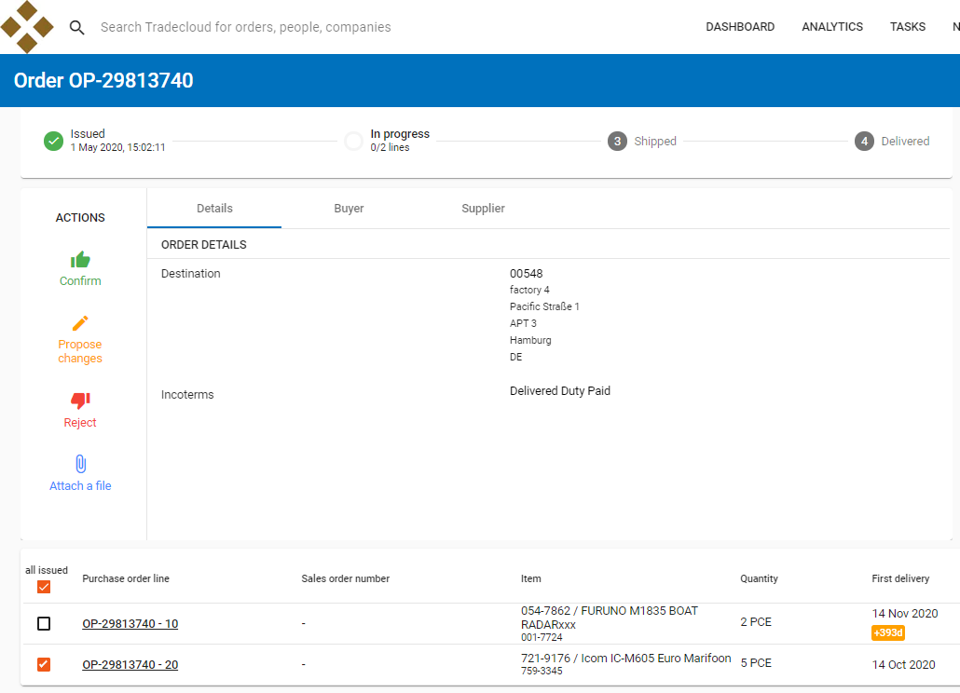Switch to the Buyer tab
The image size is (960, 693).
tap(349, 208)
